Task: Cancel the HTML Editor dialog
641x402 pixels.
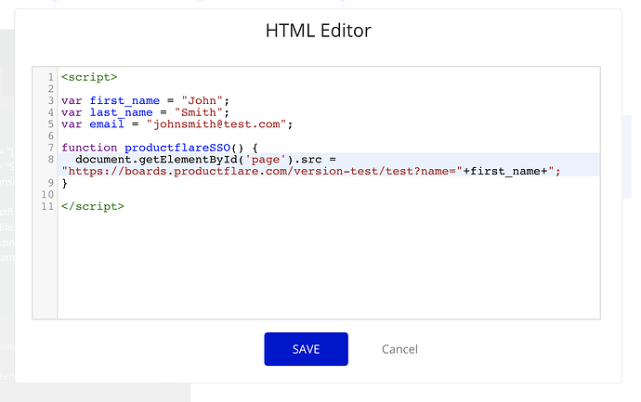Action: (x=399, y=349)
